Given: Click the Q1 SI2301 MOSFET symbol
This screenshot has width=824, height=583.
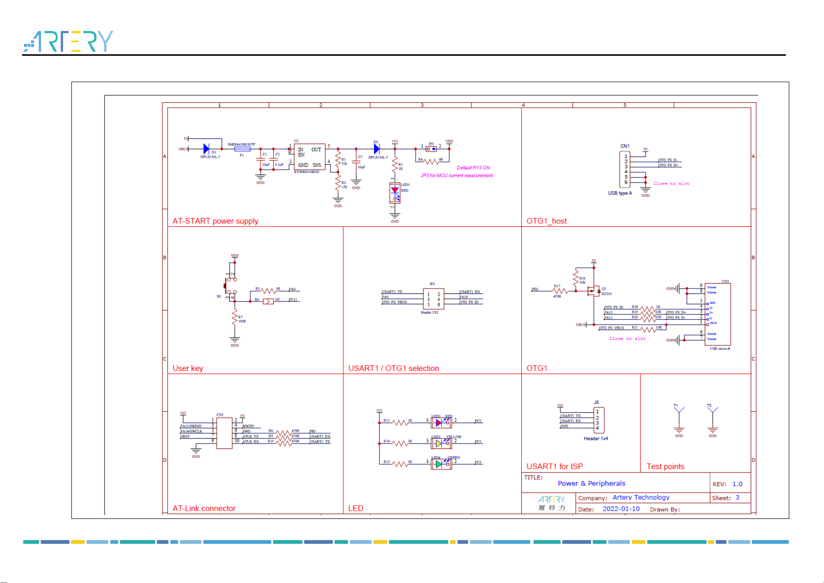Looking at the screenshot, I should coord(594,291).
